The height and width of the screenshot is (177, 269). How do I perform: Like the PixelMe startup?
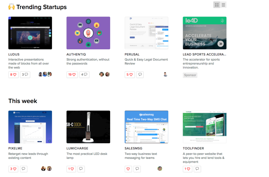[13, 169]
